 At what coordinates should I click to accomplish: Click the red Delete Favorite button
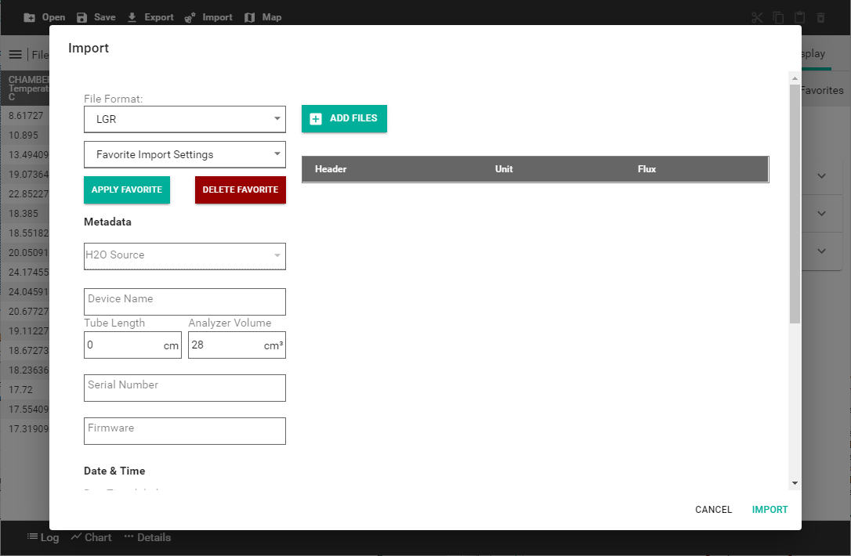point(240,190)
